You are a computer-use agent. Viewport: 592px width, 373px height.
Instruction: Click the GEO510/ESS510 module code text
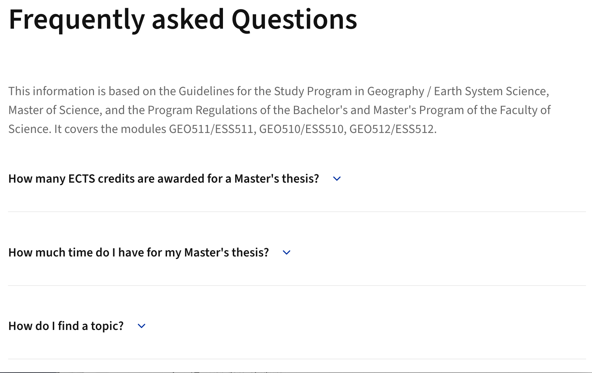[301, 129]
